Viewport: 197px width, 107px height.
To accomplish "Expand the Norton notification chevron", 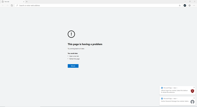I will tap(177, 98).
